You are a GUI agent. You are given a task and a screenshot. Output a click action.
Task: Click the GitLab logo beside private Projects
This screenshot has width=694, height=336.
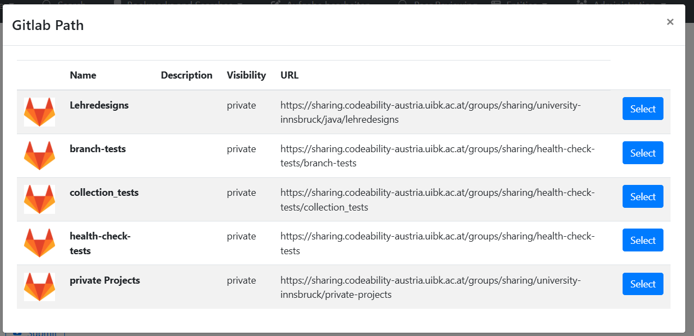(x=39, y=286)
